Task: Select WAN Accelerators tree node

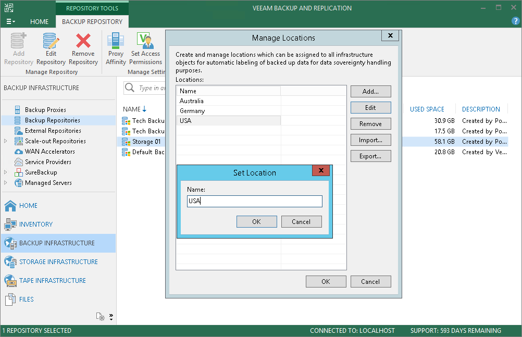Action: 49,152
